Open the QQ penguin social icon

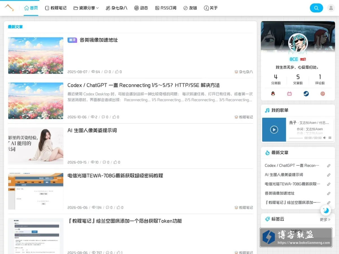tap(273, 94)
